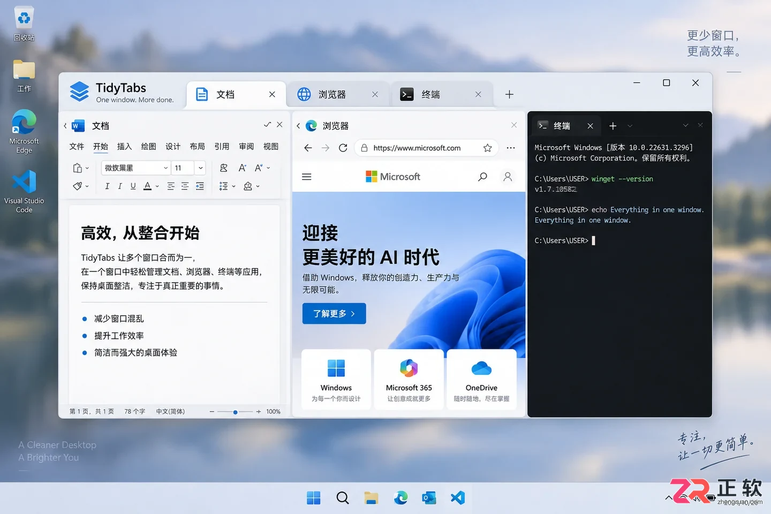This screenshot has height=514, width=771.
Task: Launch Outlook from the taskbar
Action: (x=429, y=498)
